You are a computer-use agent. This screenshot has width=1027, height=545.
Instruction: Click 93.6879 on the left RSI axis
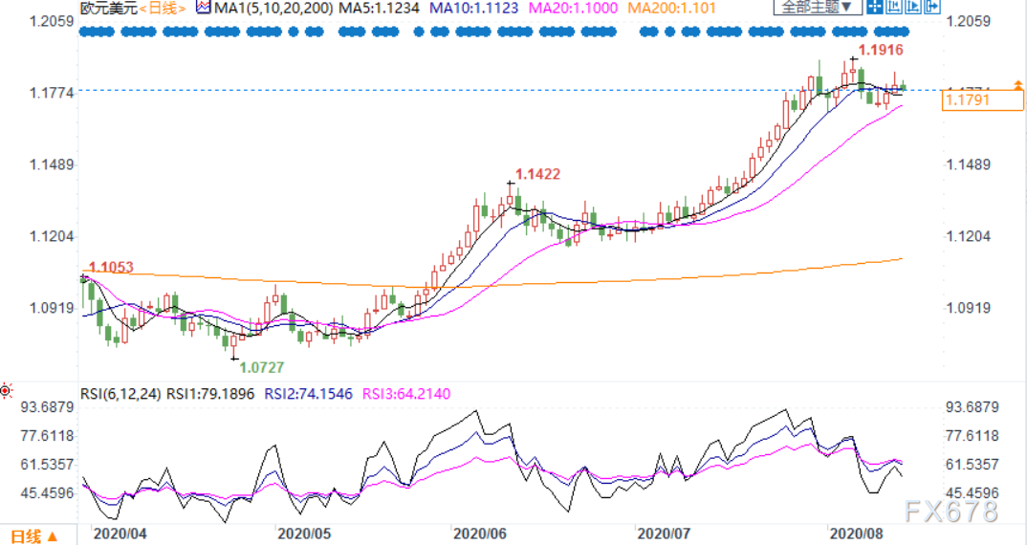[x=47, y=407]
